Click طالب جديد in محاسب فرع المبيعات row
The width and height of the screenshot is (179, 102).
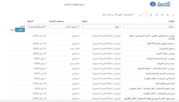click(x=75, y=63)
